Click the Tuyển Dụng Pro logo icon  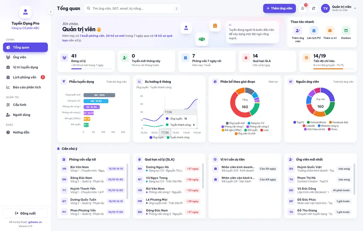26,12
